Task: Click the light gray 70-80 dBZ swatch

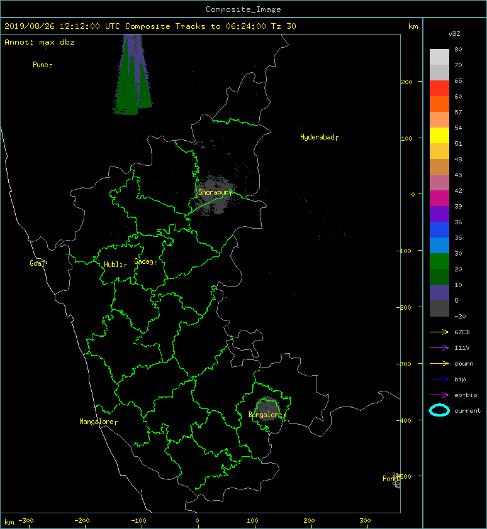Action: 439,57
